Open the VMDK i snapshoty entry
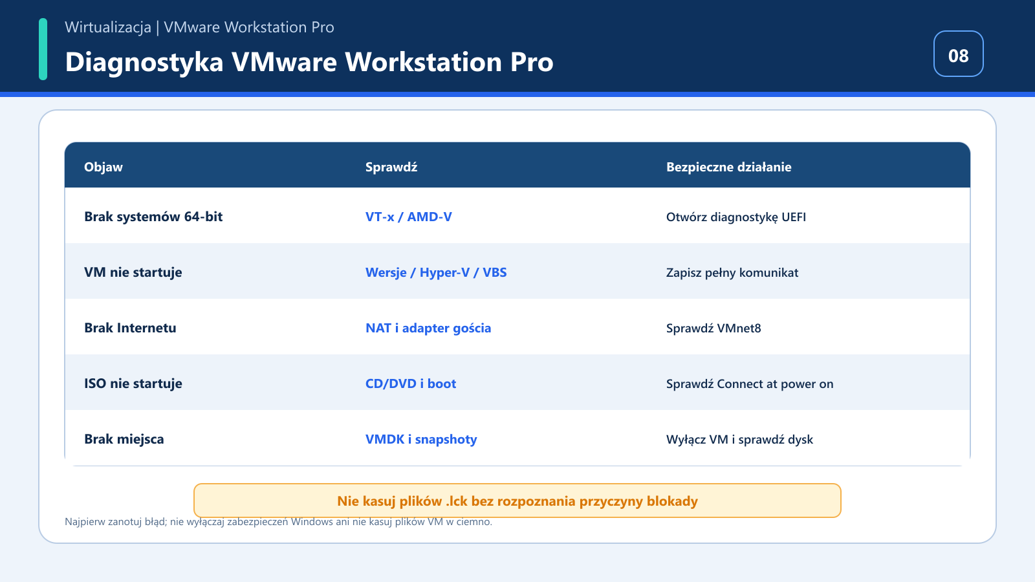 coord(421,439)
